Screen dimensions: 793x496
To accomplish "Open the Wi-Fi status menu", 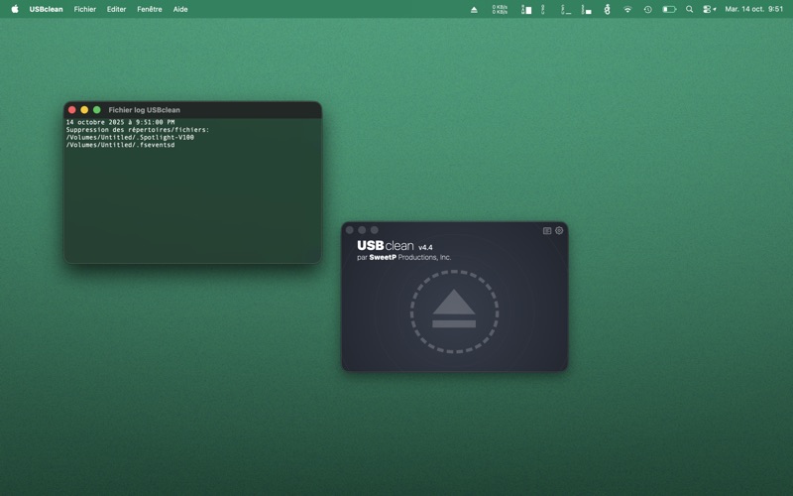I will tap(627, 9).
